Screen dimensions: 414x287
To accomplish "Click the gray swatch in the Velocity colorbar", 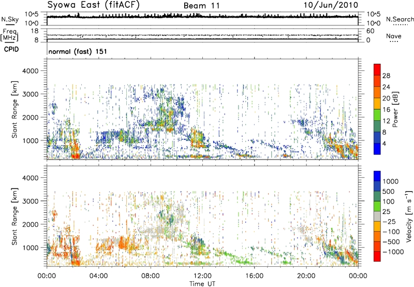I will click(x=377, y=216).
